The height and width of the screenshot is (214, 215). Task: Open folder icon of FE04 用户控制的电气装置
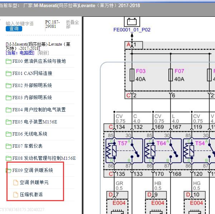[x=9, y=110]
